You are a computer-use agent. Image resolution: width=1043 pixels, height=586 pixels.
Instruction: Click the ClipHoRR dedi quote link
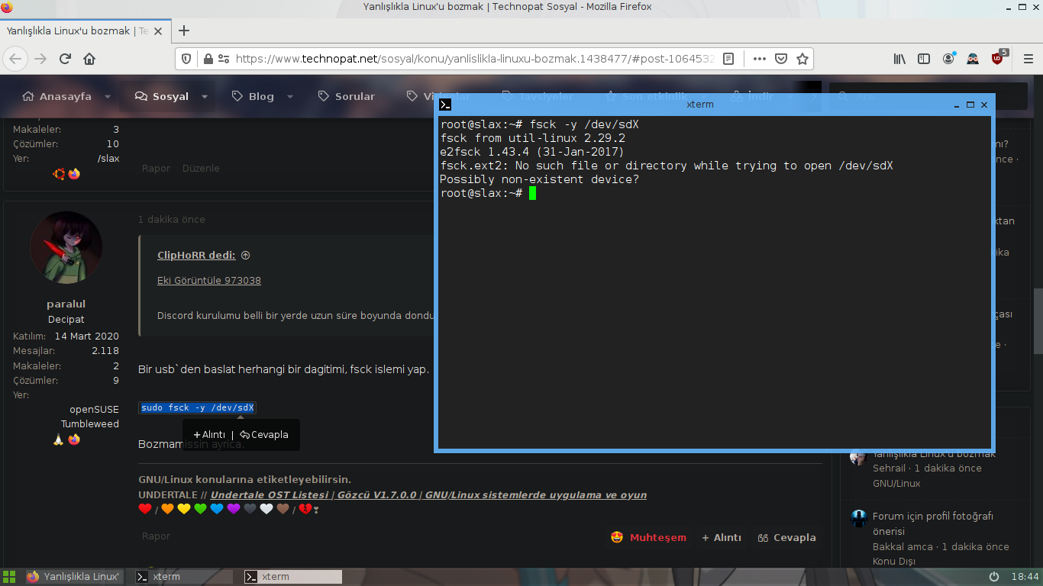[196, 256]
